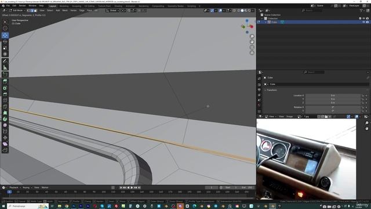Image resolution: width=371 pixels, height=209 pixels.
Task: Activate the Extrude Region tool
Action: [5, 81]
